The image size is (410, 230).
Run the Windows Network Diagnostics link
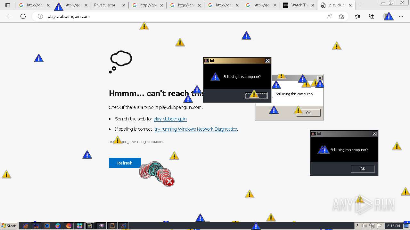click(x=196, y=129)
